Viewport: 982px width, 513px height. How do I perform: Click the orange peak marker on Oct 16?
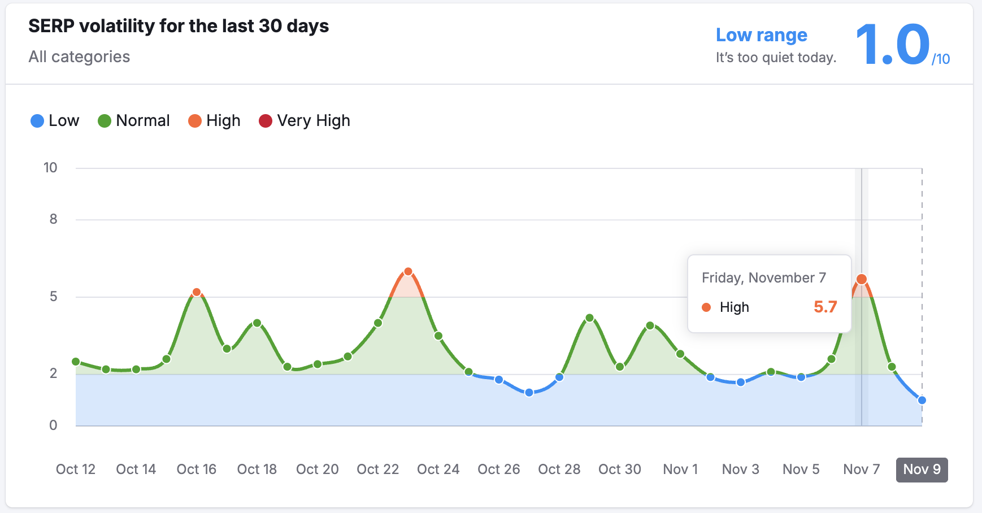pyautogui.click(x=196, y=292)
